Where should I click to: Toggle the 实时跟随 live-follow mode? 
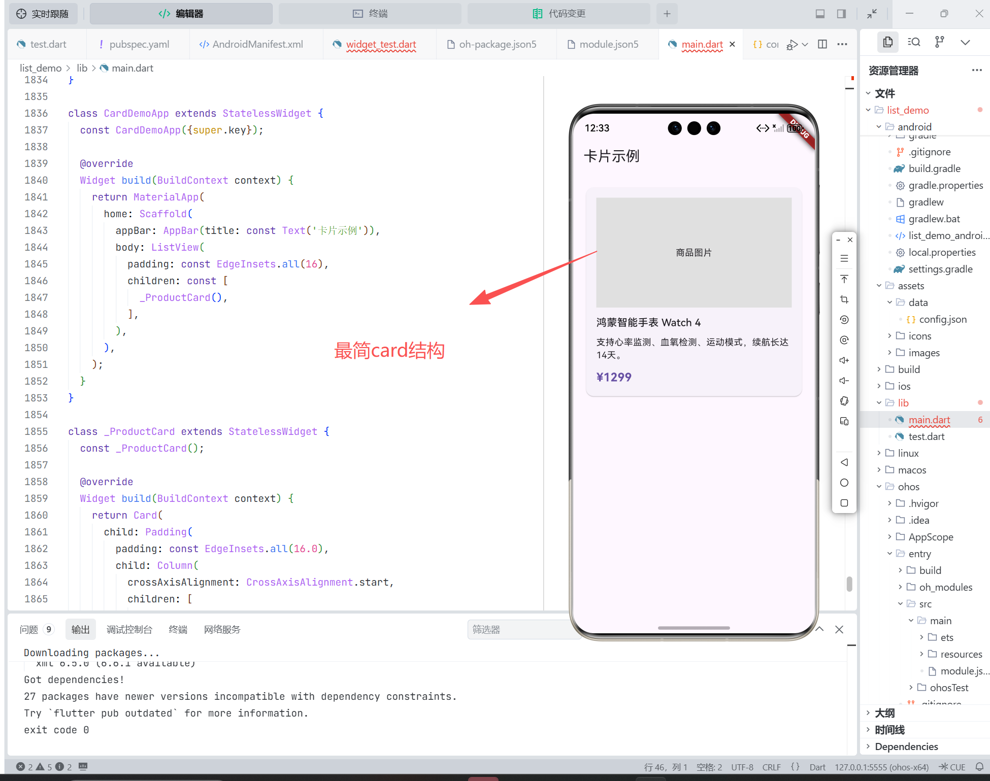[x=43, y=13]
